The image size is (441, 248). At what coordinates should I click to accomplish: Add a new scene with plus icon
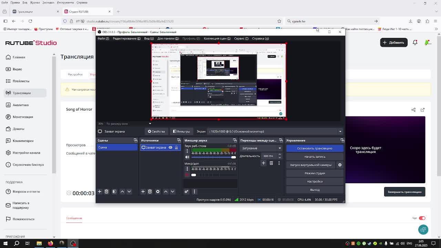pos(100,192)
